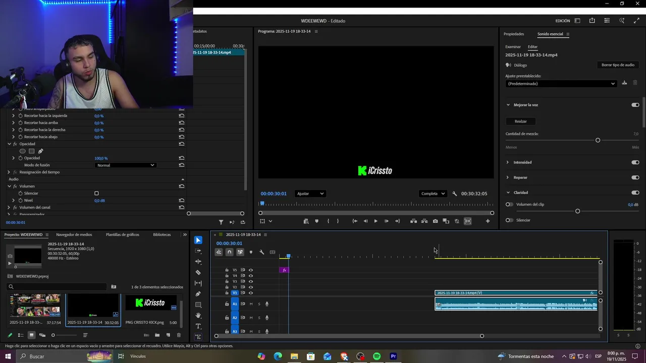
Task: Click Export Frame camera icon in Program monitor
Action: click(x=435, y=221)
